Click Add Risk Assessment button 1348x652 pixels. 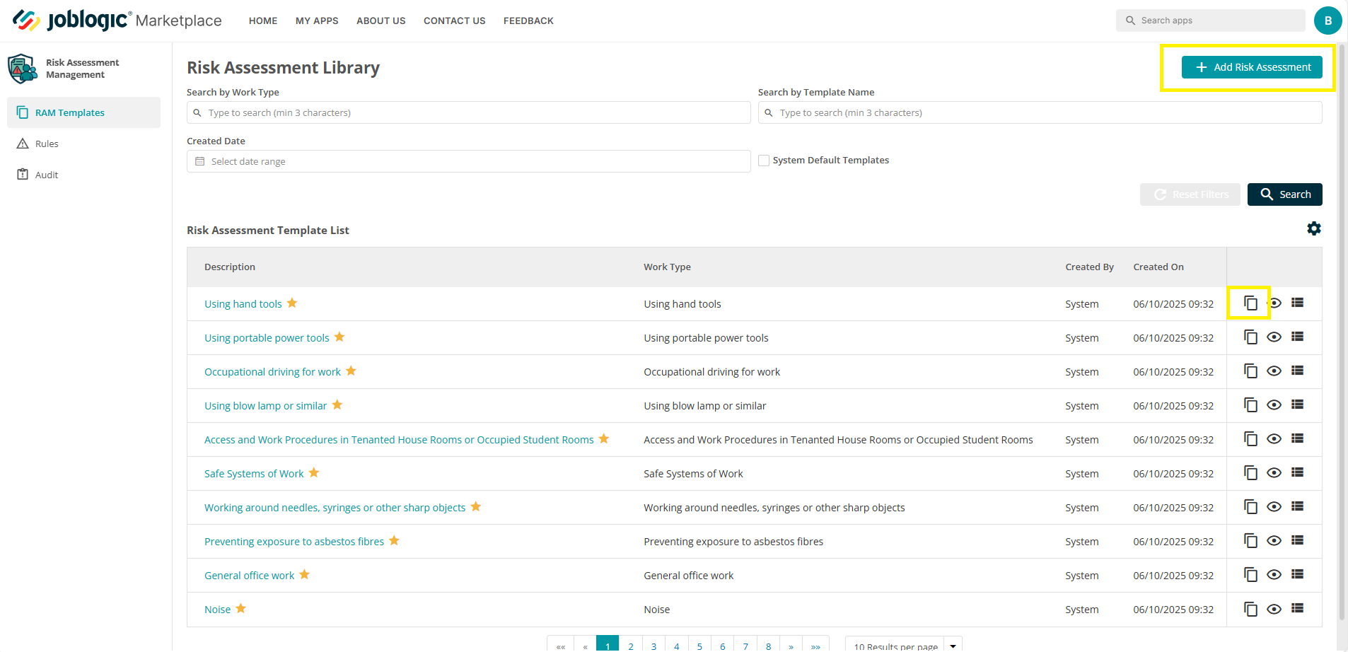pyautogui.click(x=1252, y=67)
